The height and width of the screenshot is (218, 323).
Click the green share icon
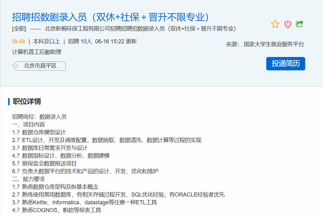pos(300,24)
